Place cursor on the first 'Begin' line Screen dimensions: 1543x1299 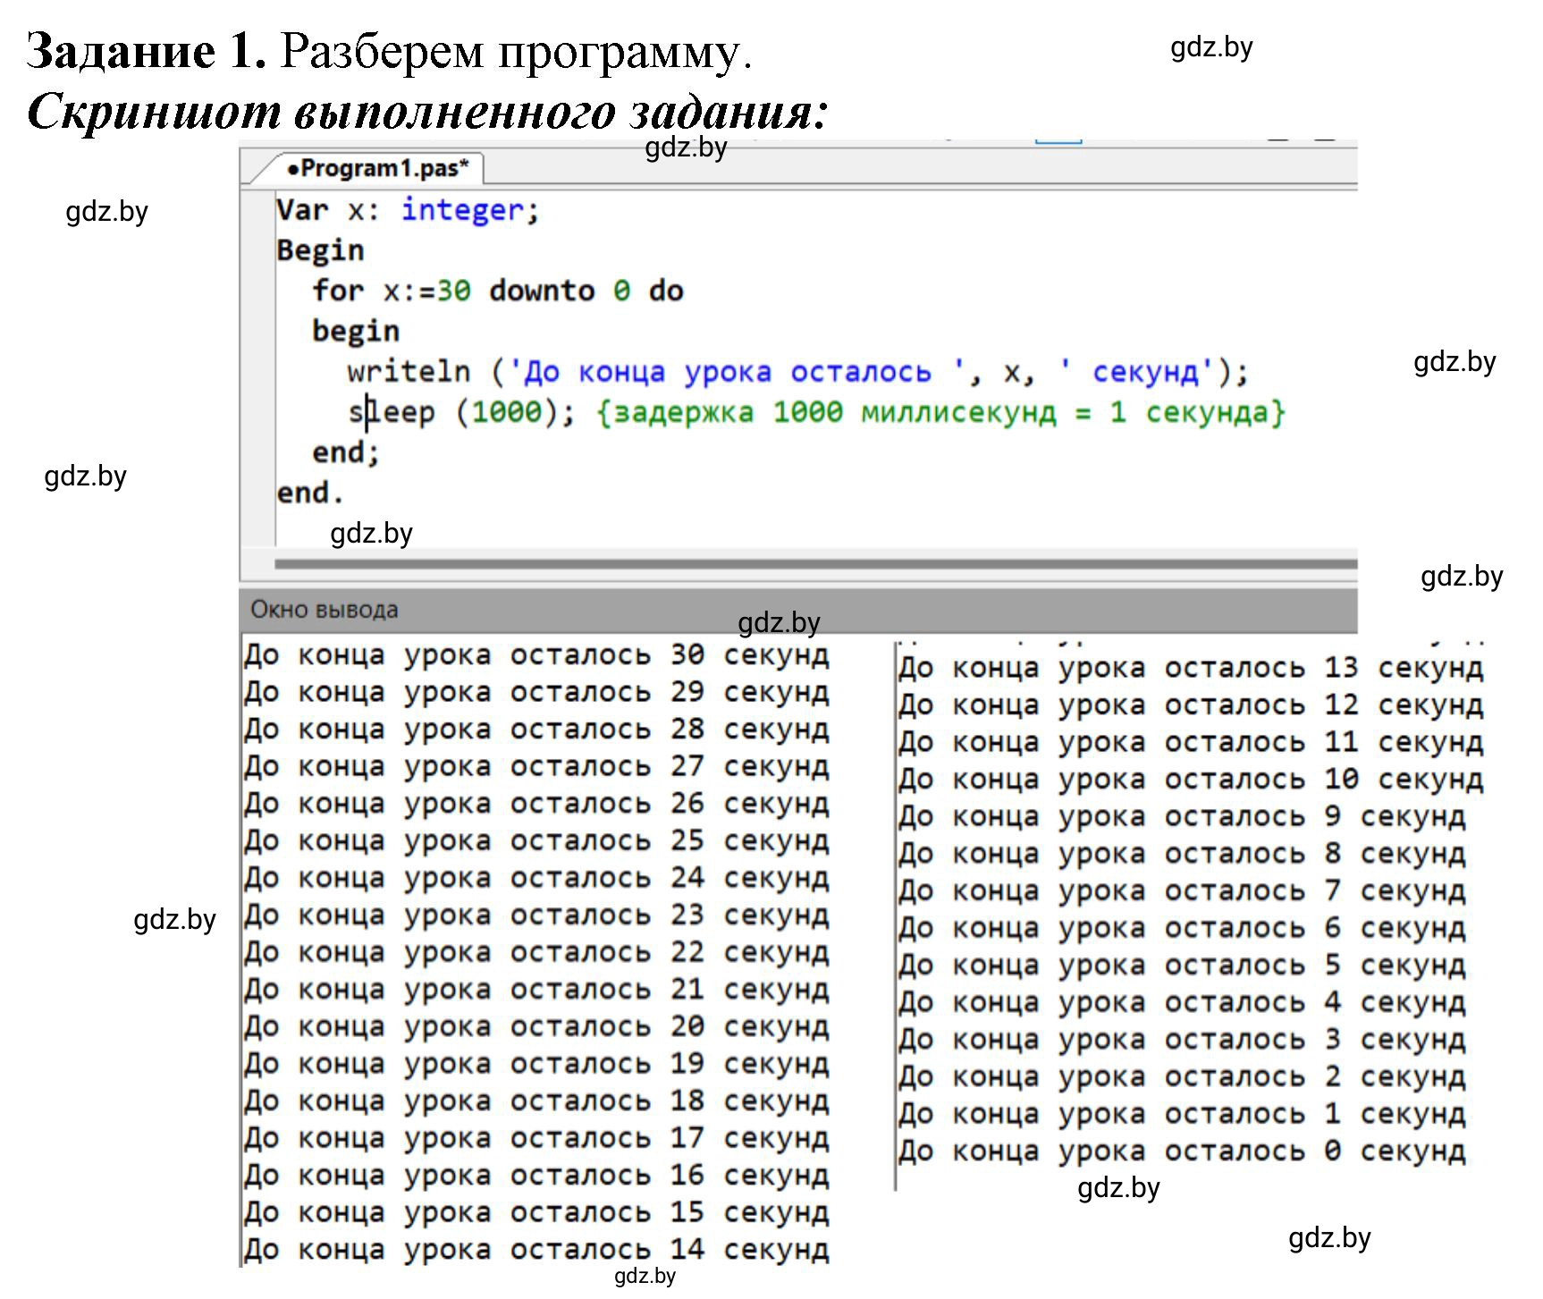coord(320,250)
